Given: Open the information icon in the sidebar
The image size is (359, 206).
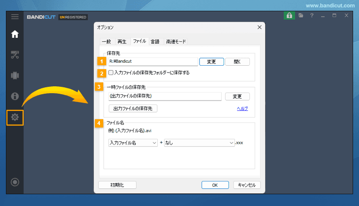Looking at the screenshot, I should tap(15, 96).
